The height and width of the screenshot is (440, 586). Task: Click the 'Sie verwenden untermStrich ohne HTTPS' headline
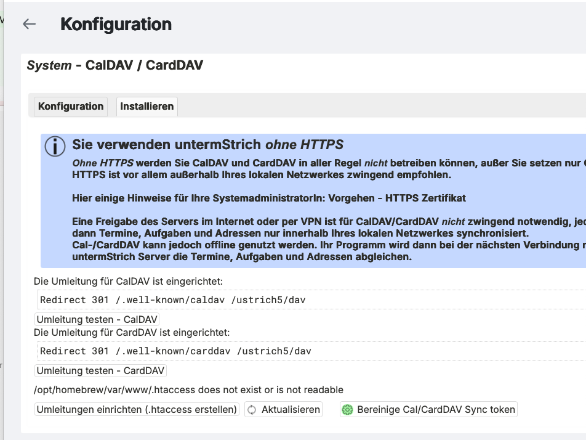tap(208, 145)
